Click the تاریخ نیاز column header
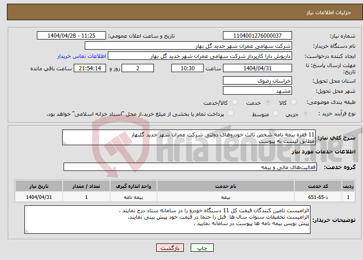Screen dimensions: 363x260 tap(39, 186)
